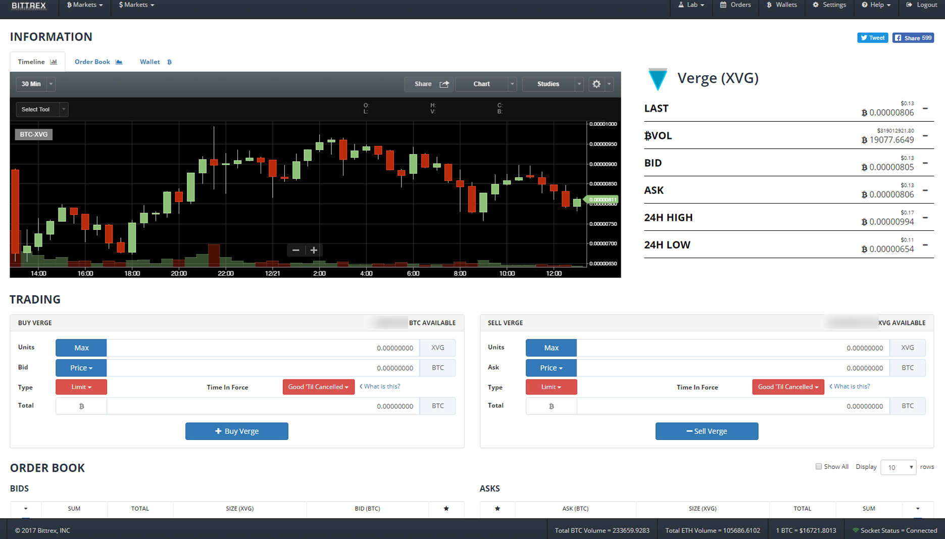Collapse the LAST price row
The width and height of the screenshot is (945, 539).
click(925, 109)
